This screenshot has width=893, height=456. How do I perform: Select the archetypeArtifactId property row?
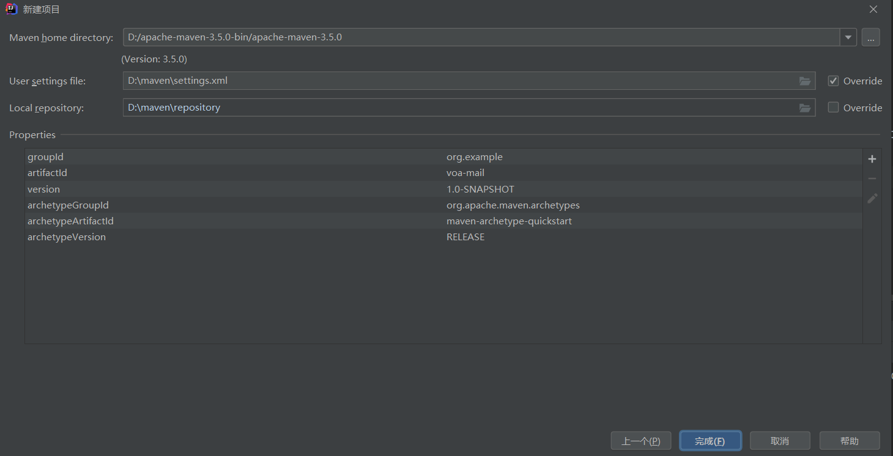coord(443,221)
